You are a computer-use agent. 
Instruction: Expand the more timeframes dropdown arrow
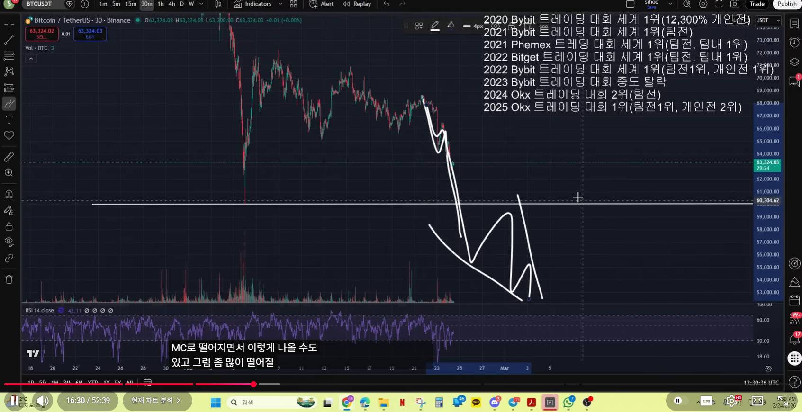[201, 4]
